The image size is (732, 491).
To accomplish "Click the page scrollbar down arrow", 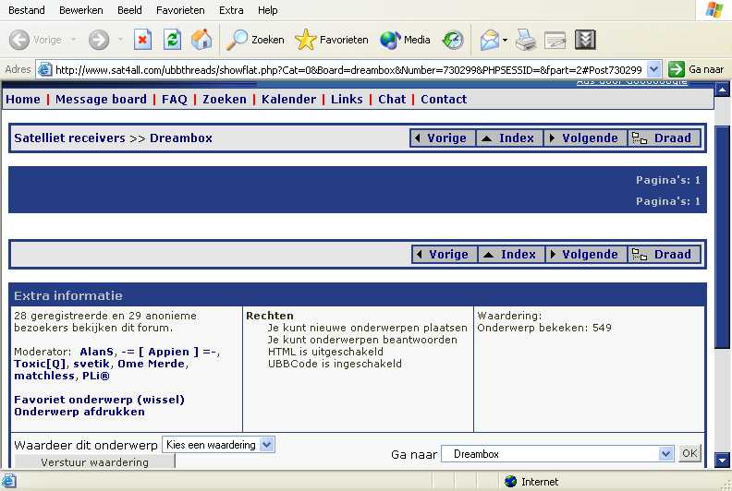I will 722,461.
